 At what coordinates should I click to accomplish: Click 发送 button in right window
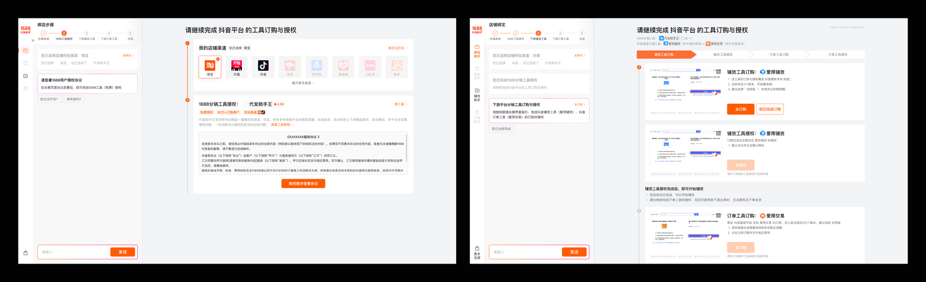click(574, 252)
